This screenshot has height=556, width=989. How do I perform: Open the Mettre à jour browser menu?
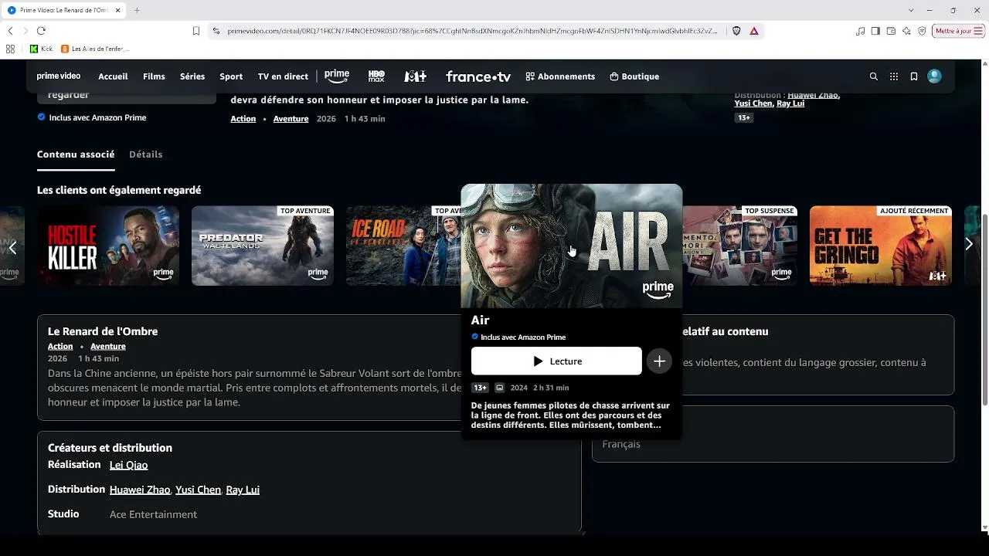[959, 31]
